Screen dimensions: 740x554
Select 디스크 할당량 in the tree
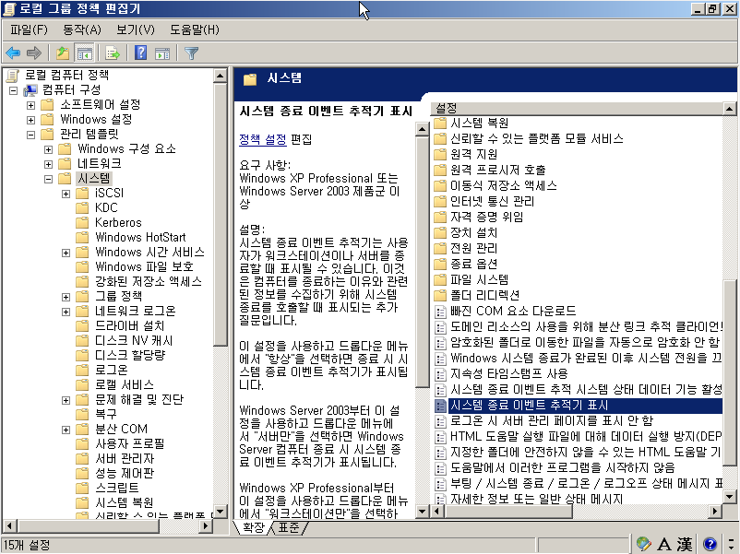130,355
